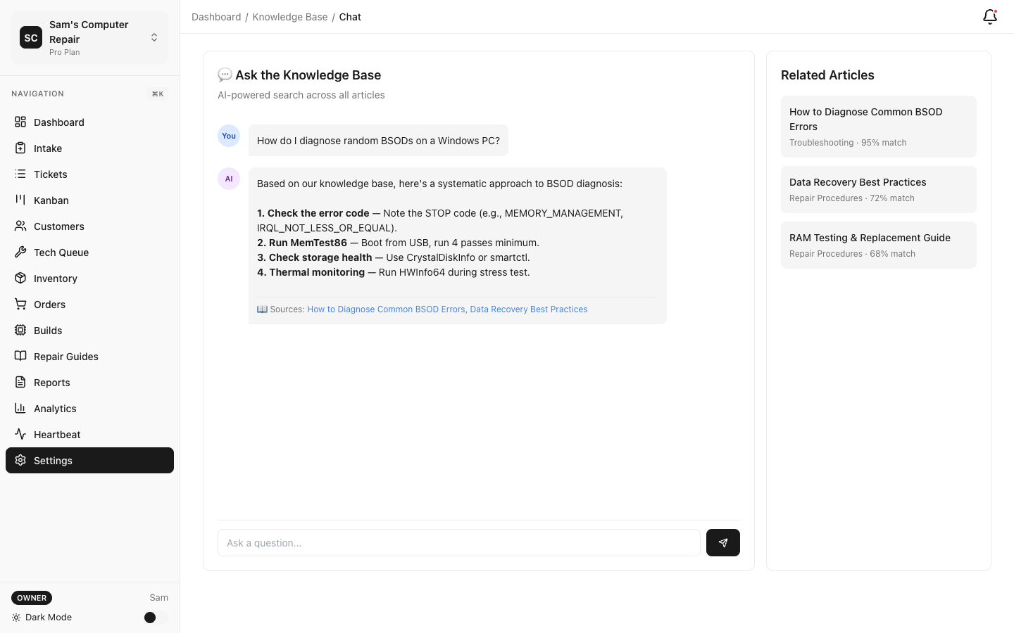Select the Analytics bar-chart icon

pyautogui.click(x=19, y=408)
